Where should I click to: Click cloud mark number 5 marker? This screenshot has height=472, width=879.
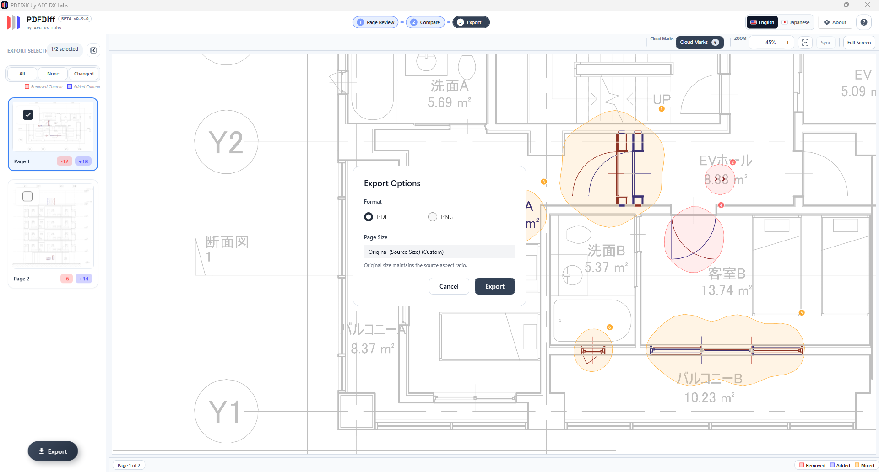click(802, 313)
